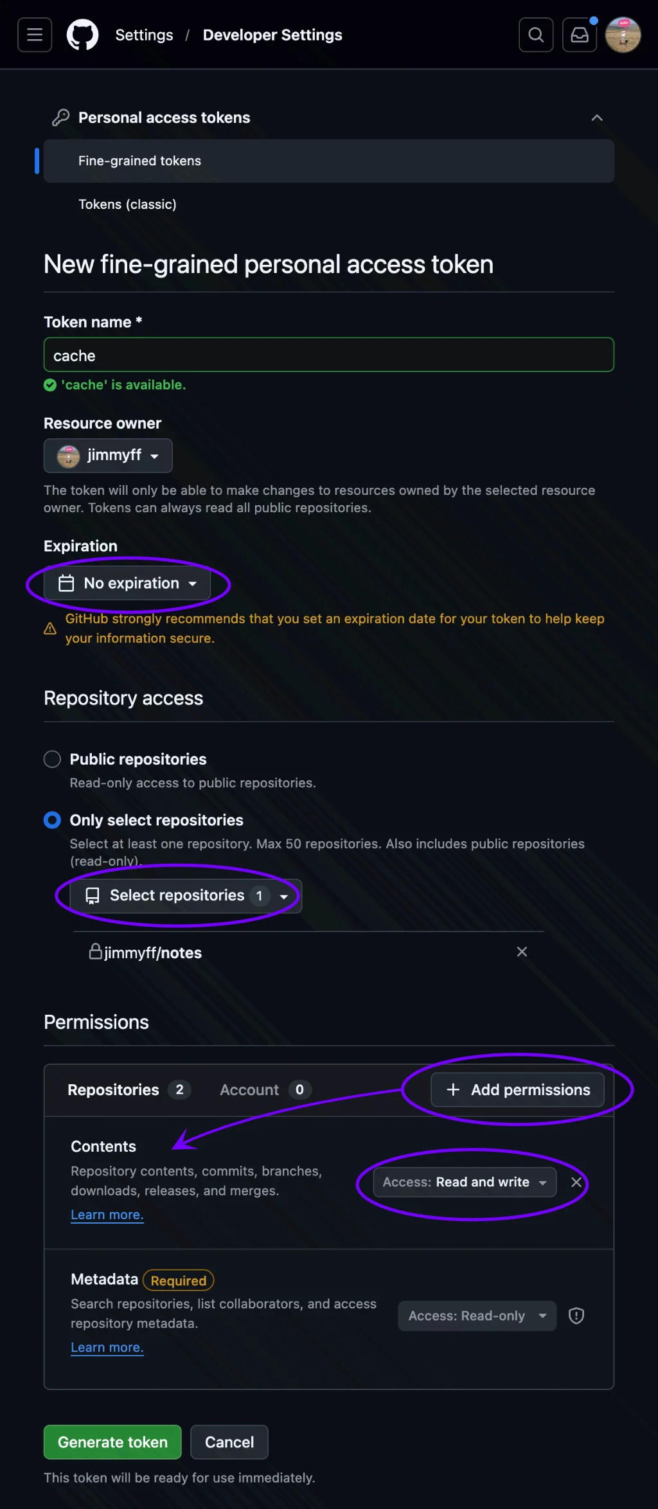Open Learn more under Metadata
658x1509 pixels.
pos(107,1347)
